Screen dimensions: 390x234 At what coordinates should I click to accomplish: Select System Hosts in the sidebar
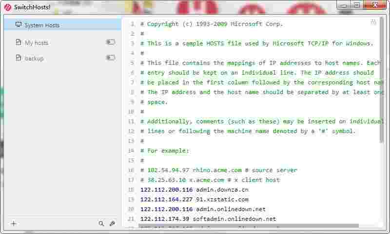(62, 25)
